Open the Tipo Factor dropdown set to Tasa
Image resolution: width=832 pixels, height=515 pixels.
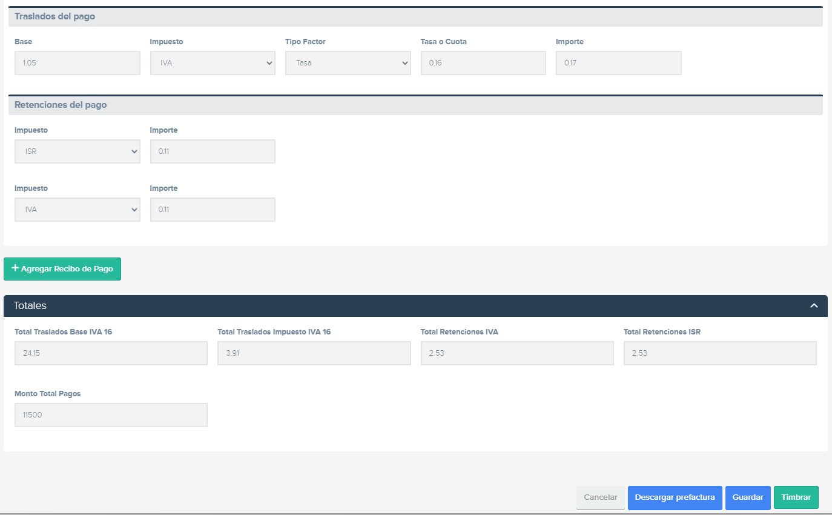[348, 63]
